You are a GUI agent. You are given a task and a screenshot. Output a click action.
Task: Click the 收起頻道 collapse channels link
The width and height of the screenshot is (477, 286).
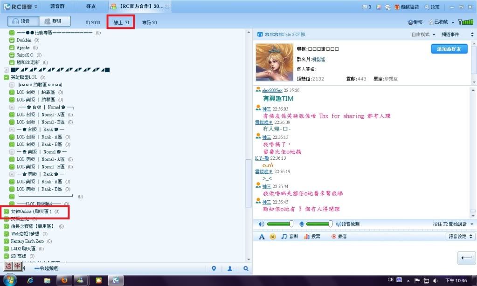(x=46, y=269)
